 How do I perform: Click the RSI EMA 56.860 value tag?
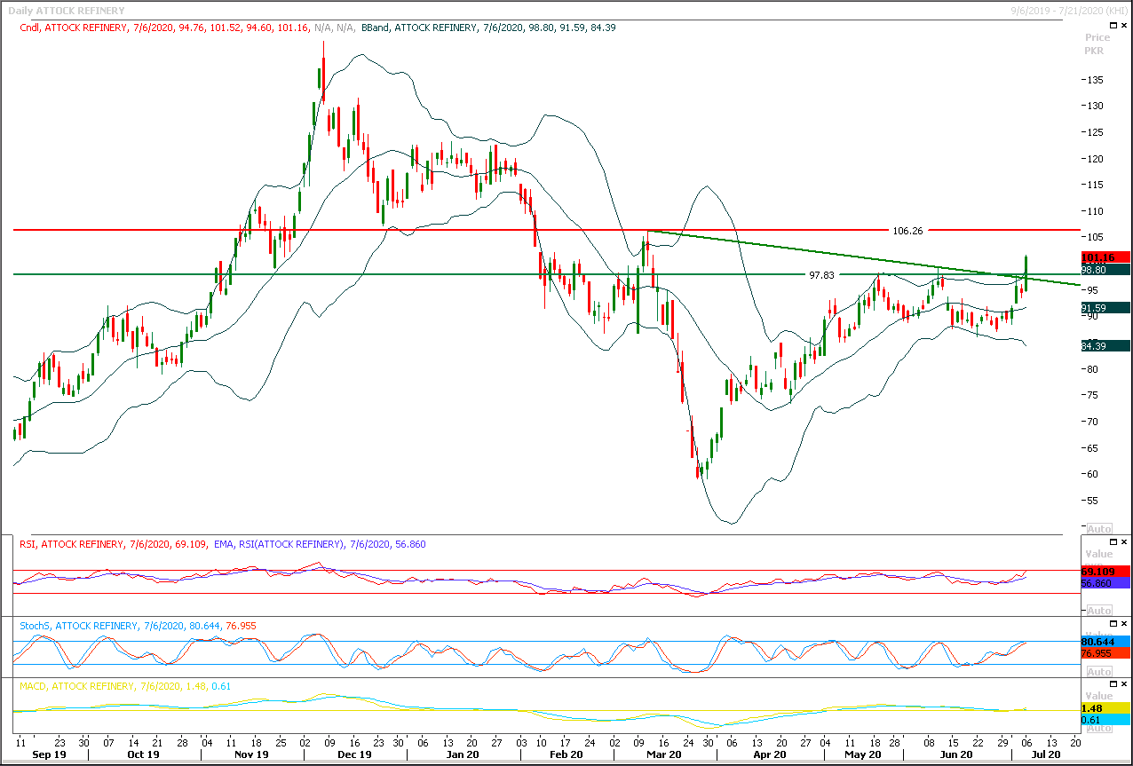click(x=1105, y=583)
